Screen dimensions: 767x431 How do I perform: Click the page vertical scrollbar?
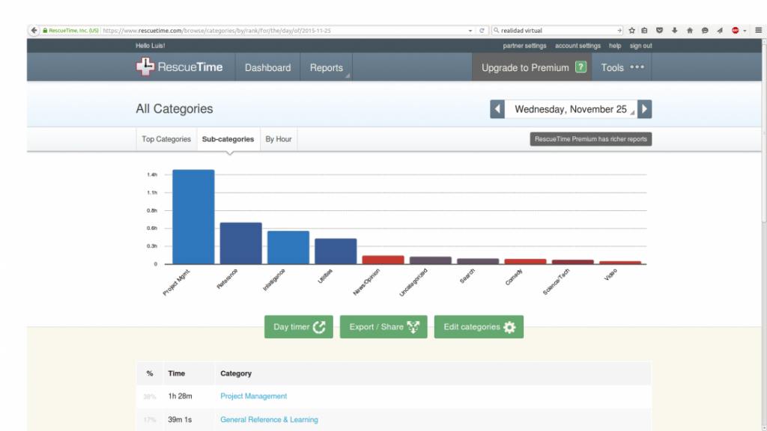764,132
